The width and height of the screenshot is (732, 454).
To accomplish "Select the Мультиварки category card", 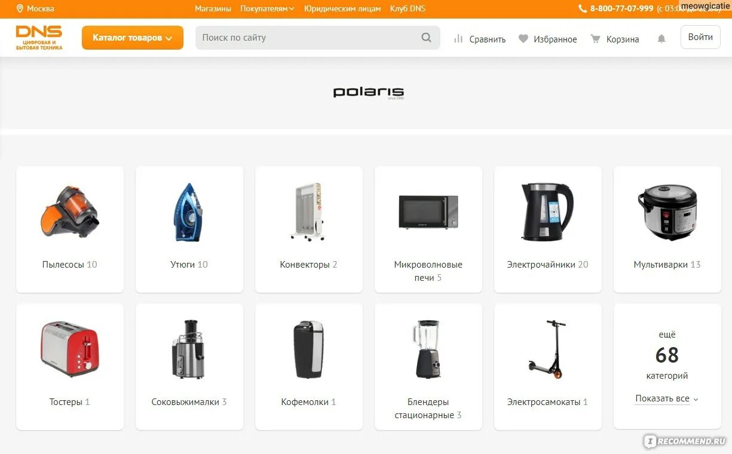I will point(667,229).
